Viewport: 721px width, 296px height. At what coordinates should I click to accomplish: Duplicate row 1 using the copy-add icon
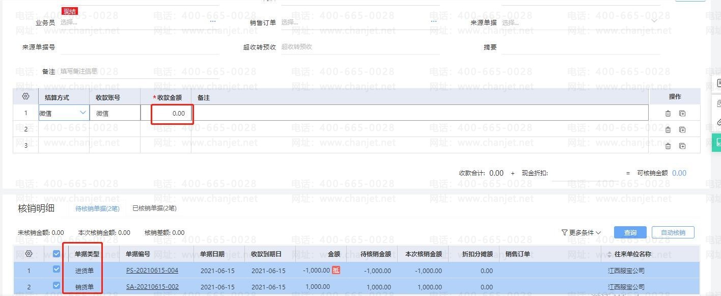click(x=682, y=114)
